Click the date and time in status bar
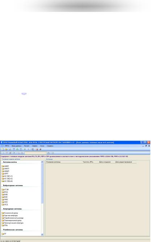The height and width of the screenshot is (242, 152). click(x=8, y=241)
